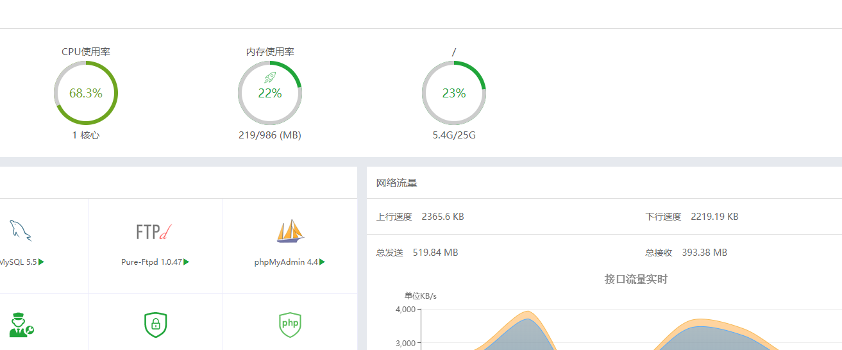Open the phpMyAdmin 4.4 label
Viewport: 842px width, 350px height.
286,262
